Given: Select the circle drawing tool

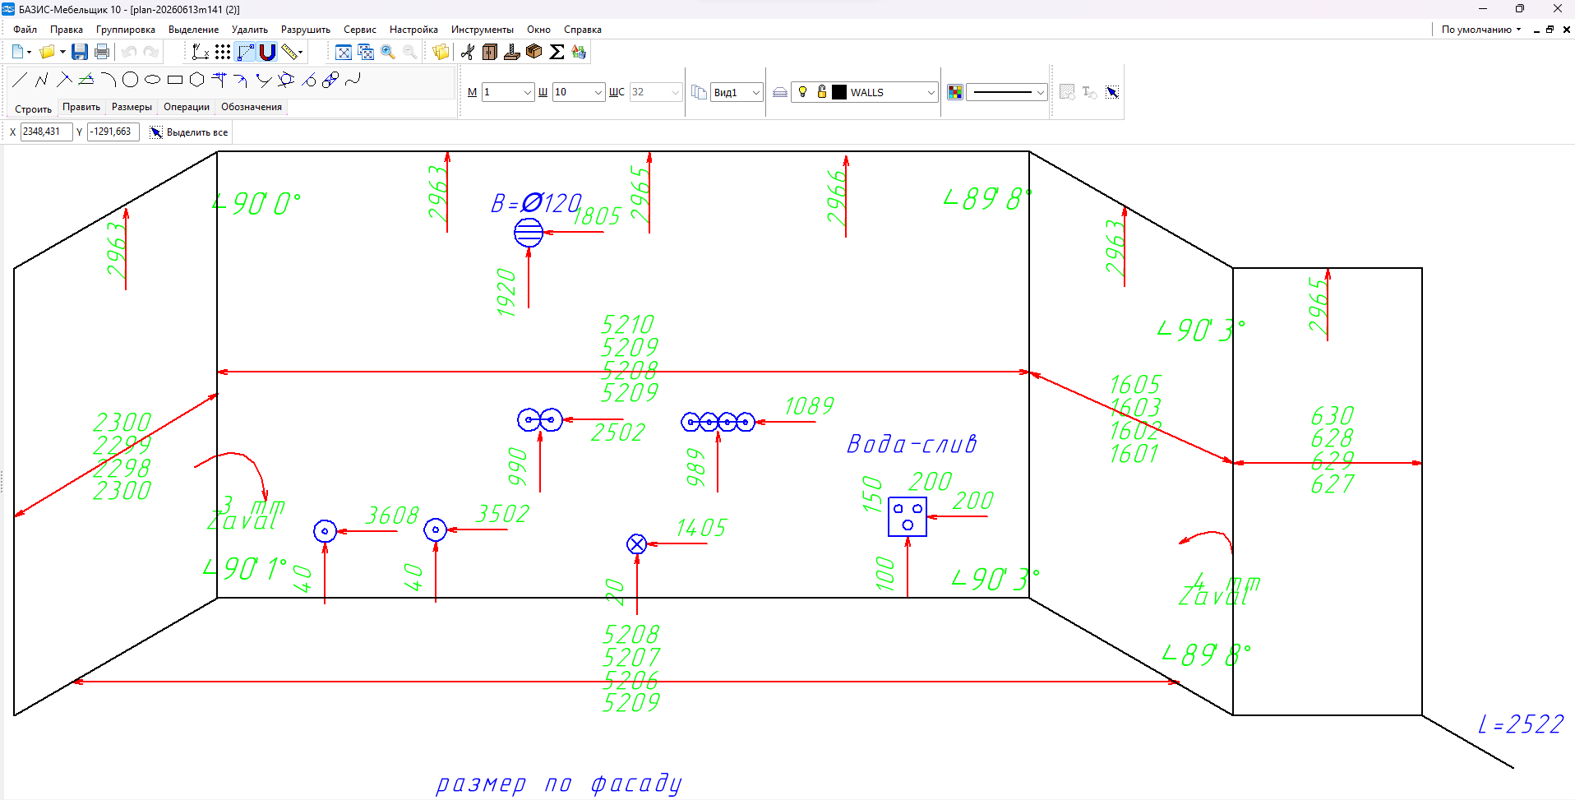Looking at the screenshot, I should [130, 80].
